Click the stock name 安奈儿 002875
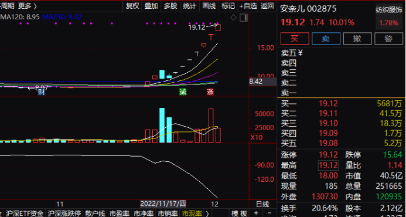 [308, 9]
